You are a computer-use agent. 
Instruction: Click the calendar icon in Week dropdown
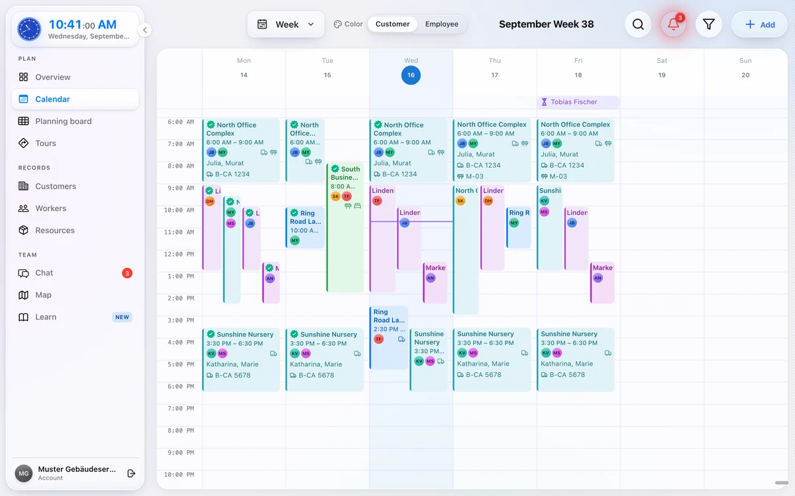tap(262, 24)
